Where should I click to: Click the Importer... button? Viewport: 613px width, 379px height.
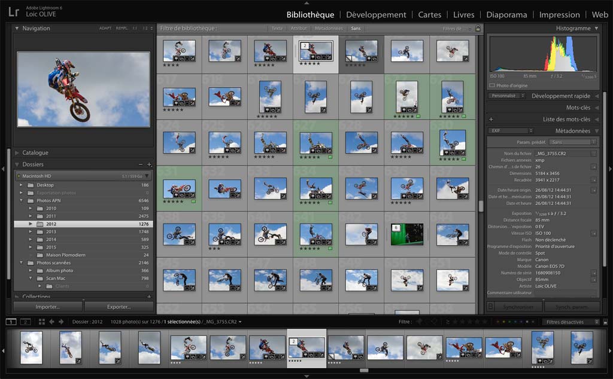(47, 307)
